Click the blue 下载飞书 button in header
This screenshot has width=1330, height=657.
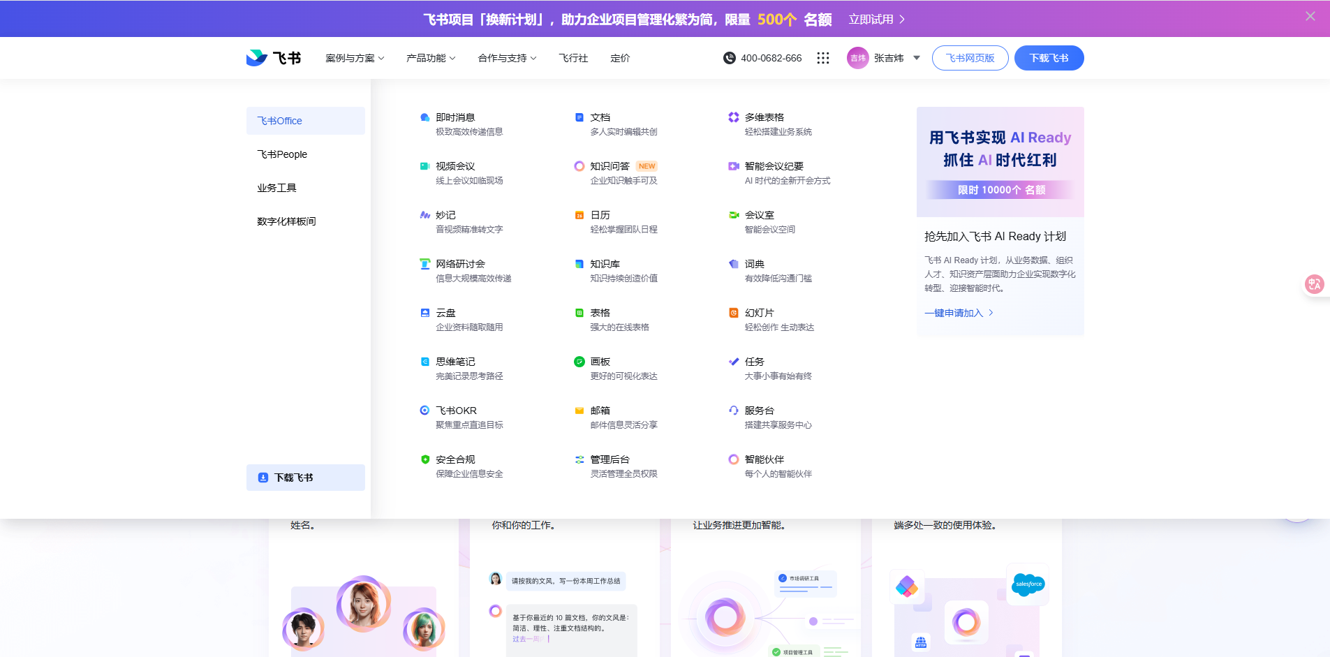[1049, 58]
